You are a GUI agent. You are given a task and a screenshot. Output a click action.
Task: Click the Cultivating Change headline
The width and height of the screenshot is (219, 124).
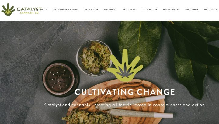pos(125,92)
